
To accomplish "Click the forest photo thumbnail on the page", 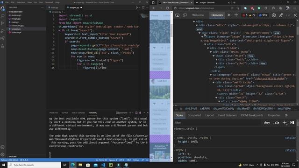I will click(160, 92).
